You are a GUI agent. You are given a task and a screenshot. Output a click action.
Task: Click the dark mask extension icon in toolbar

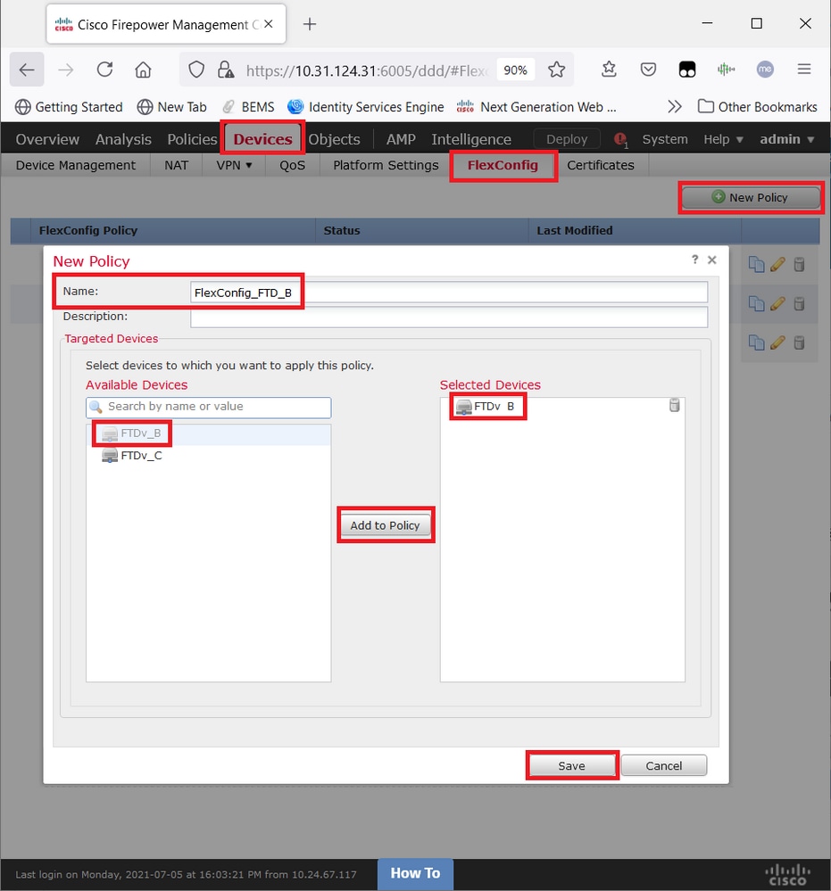687,70
